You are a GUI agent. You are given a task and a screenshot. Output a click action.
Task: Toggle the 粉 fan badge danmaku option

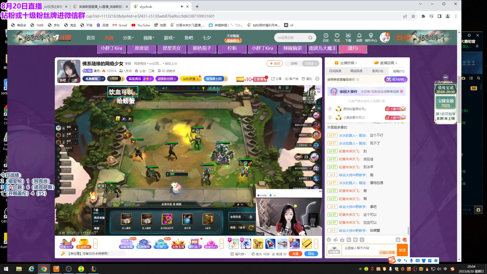pos(349,240)
